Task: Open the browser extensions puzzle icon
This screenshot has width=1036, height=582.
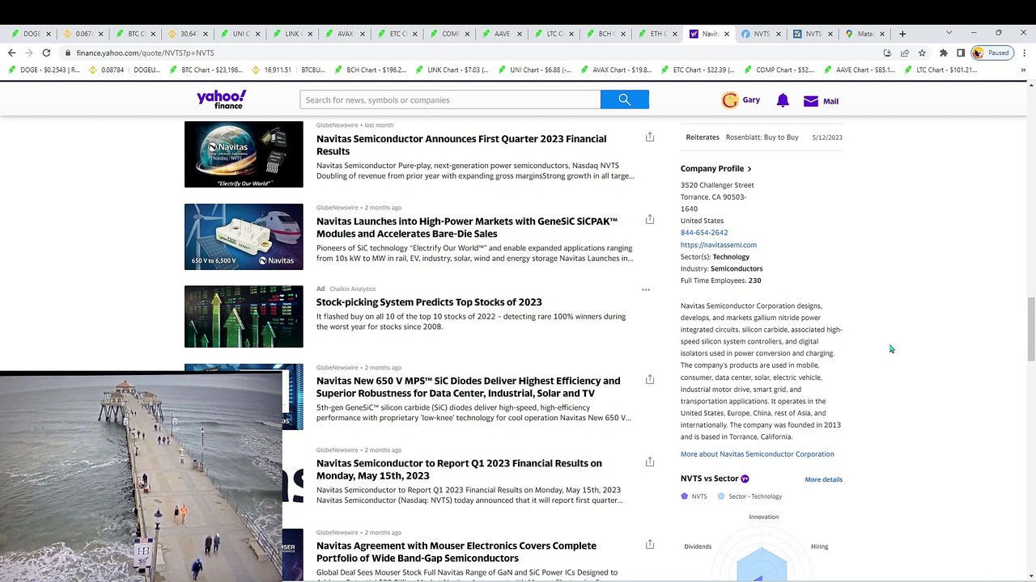Action: (943, 53)
